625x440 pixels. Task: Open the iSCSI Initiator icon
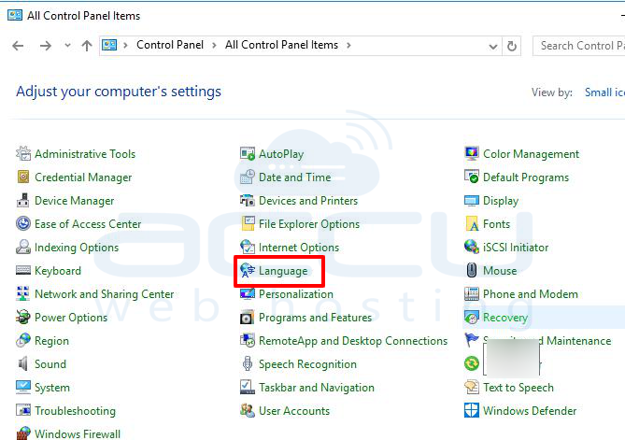click(472, 248)
